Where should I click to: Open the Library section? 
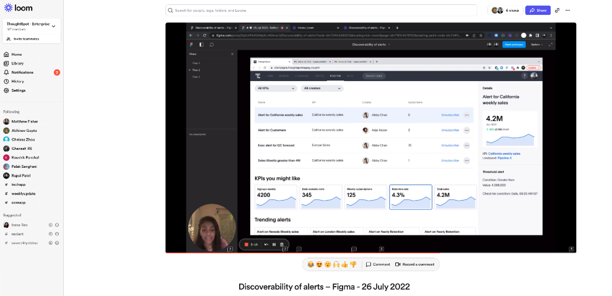click(17, 64)
